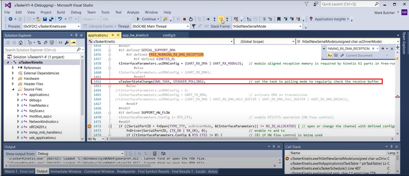Open the Breakpoints tab at bottom

point(126,171)
